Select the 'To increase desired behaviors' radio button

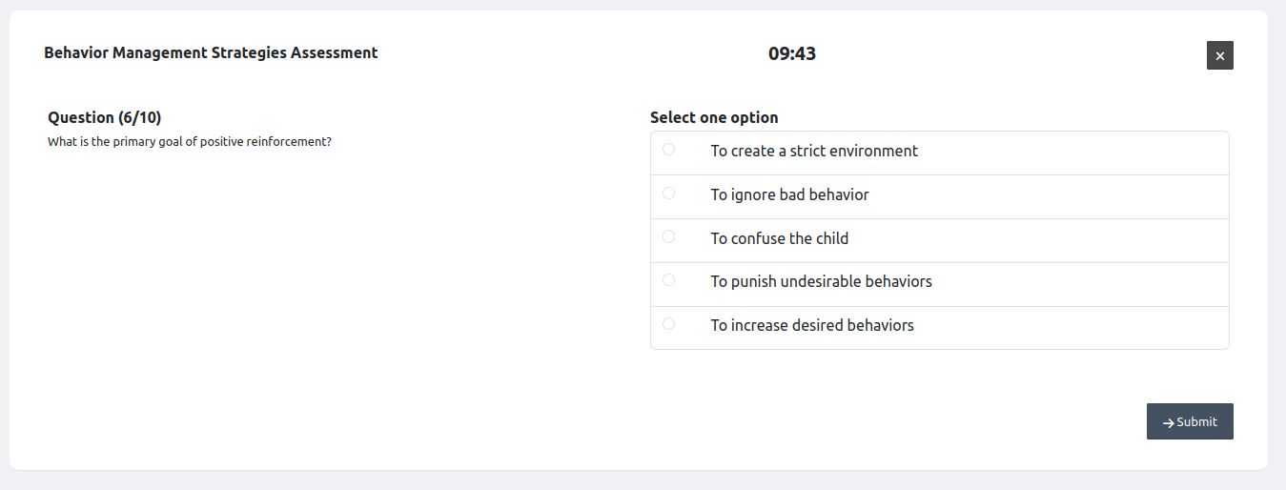click(x=668, y=324)
